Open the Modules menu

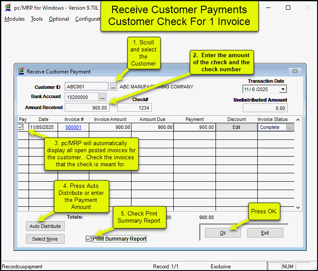pos(15,19)
